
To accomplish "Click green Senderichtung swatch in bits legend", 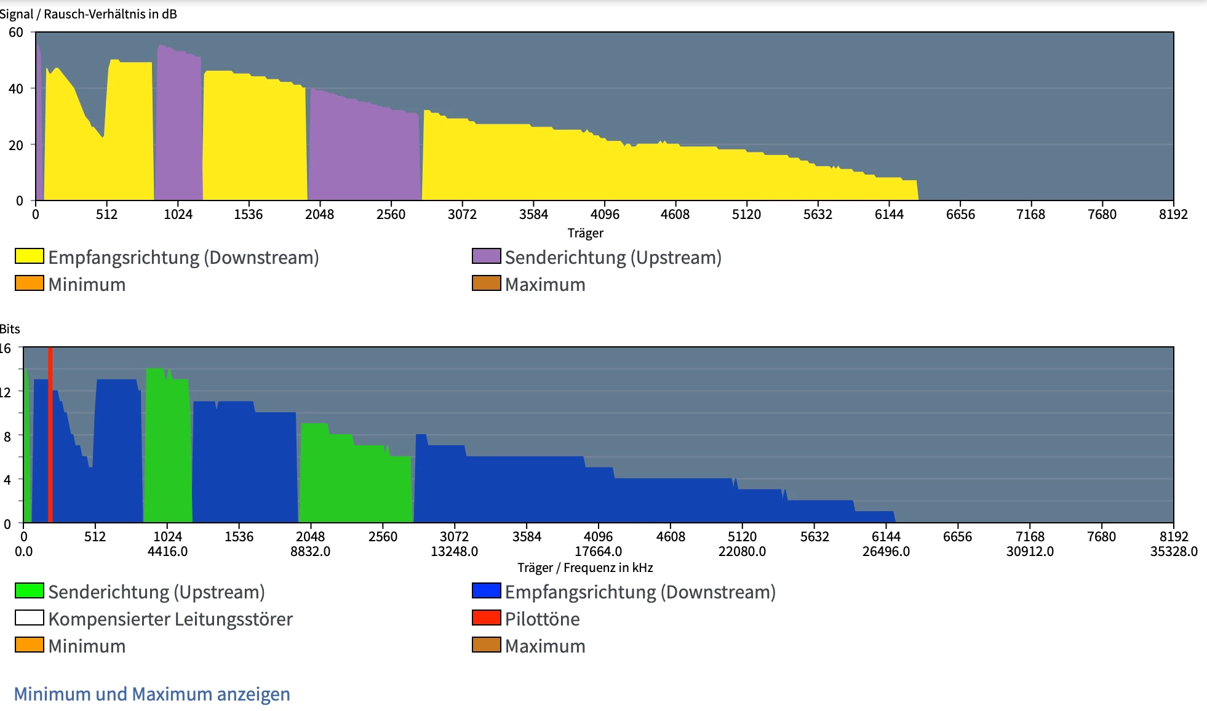I will click(29, 591).
